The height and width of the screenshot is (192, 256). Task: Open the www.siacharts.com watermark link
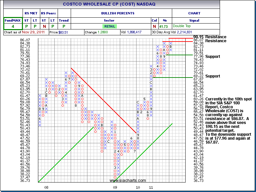pos(128,181)
